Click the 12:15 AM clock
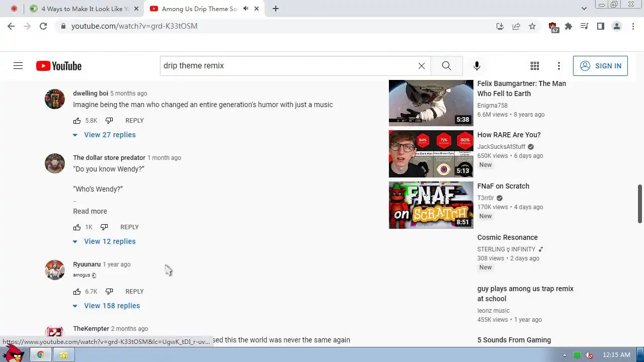 coord(616,355)
